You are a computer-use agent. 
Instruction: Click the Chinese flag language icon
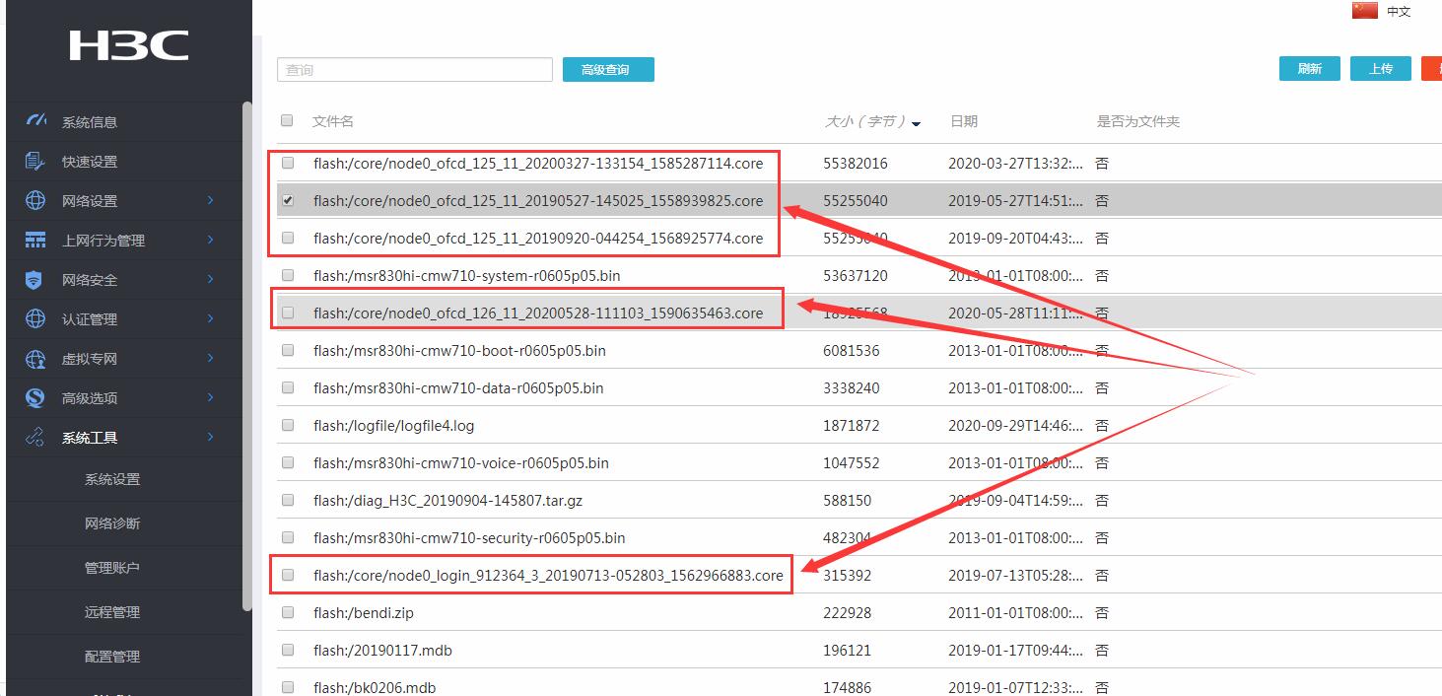[x=1364, y=11]
